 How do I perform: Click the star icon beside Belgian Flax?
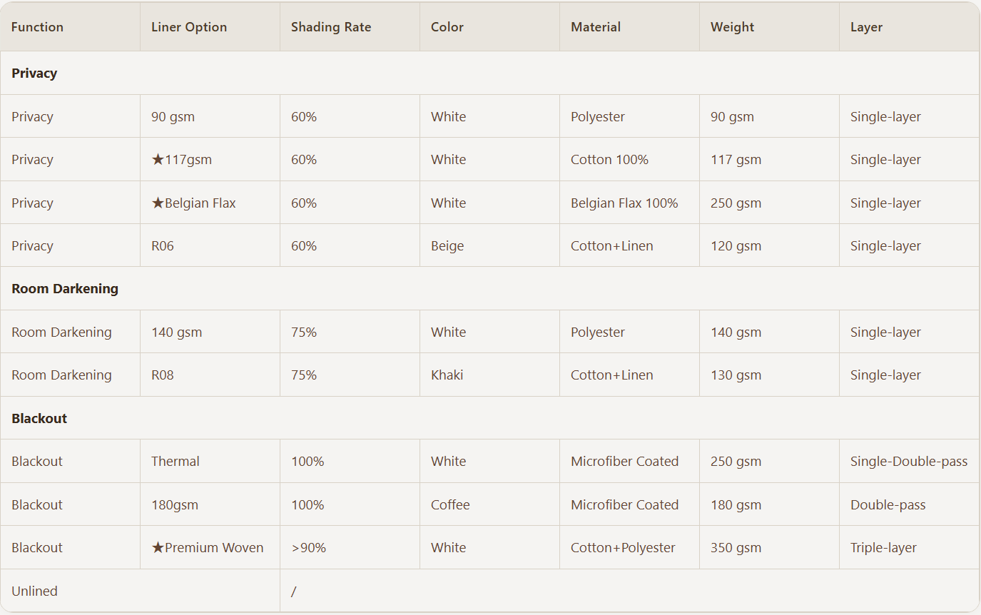tap(158, 203)
